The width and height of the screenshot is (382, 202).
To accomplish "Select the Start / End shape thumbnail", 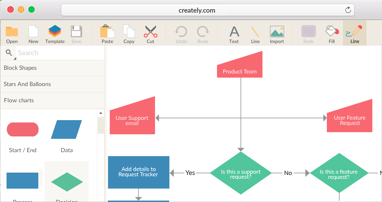I will [23, 130].
